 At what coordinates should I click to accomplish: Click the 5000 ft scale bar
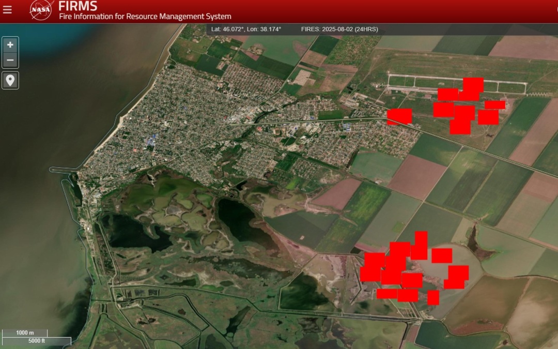(36, 341)
